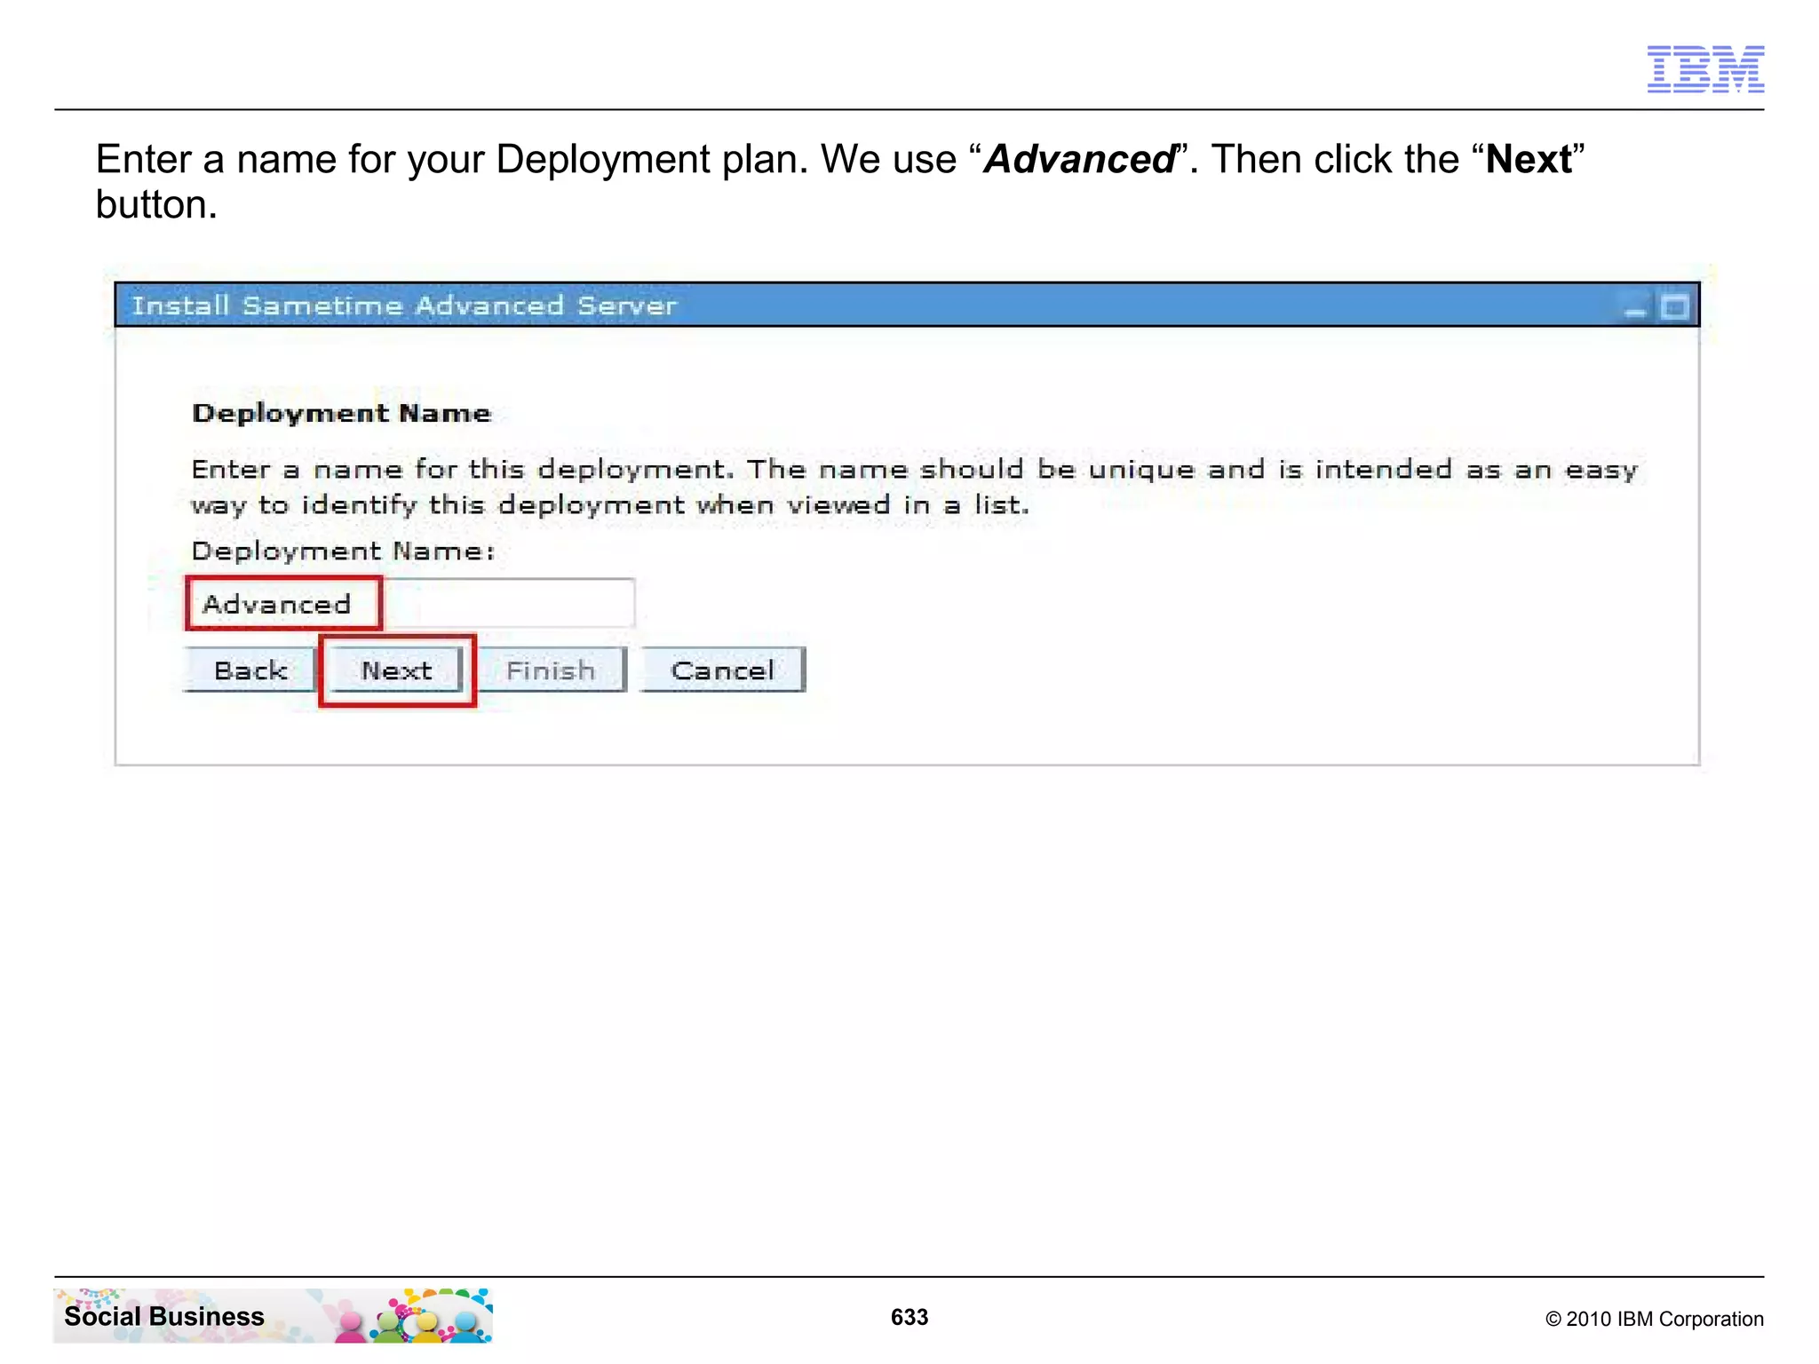
Task: Select the 'Deployment Name' bold heading
Action: coord(342,414)
